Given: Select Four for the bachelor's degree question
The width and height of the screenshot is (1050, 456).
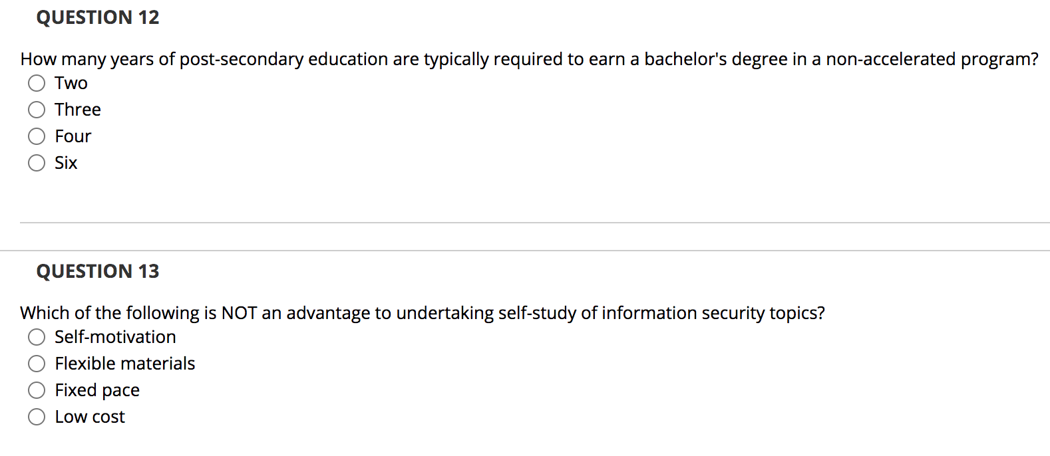Looking at the screenshot, I should 37,136.
